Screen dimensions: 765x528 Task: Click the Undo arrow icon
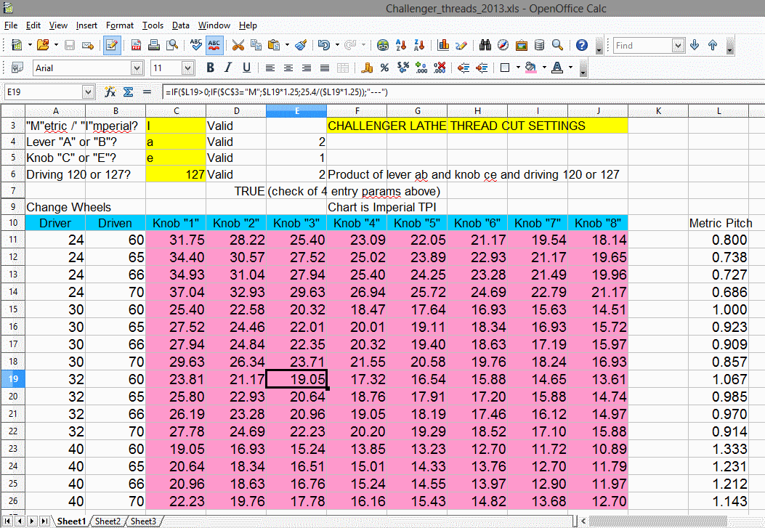pos(324,45)
